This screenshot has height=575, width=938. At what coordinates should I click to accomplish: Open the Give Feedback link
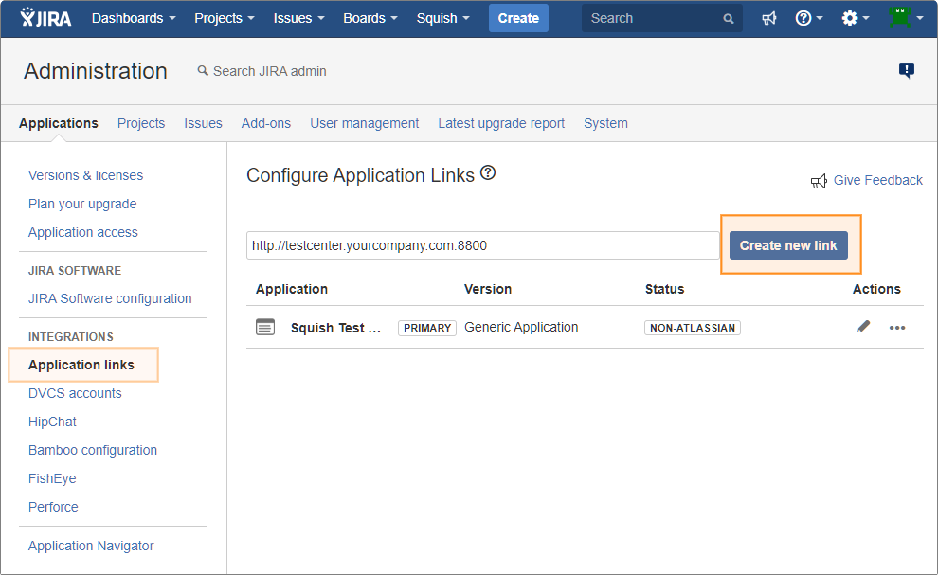(x=877, y=180)
